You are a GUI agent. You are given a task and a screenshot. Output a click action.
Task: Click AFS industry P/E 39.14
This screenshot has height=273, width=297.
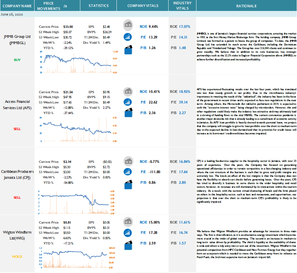(183, 102)
